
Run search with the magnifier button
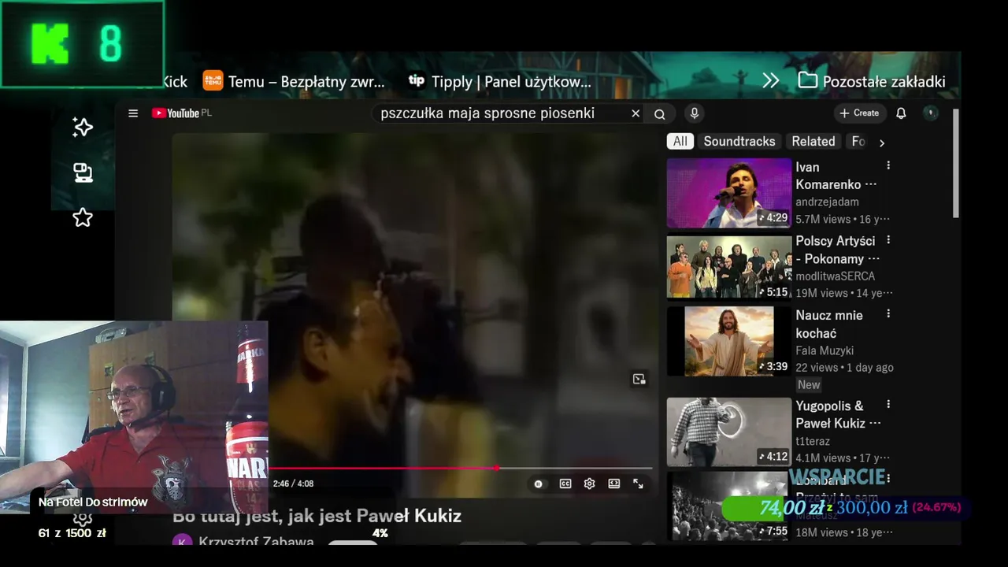pos(660,113)
